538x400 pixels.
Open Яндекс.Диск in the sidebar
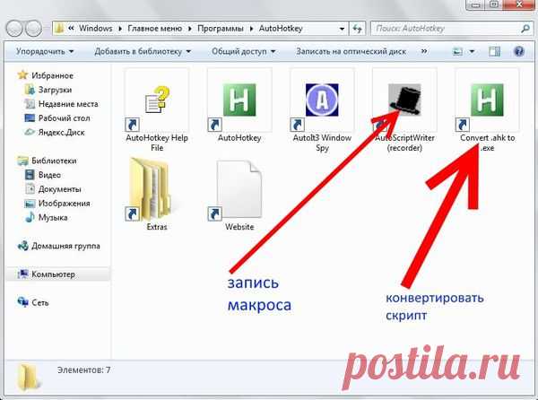61,132
